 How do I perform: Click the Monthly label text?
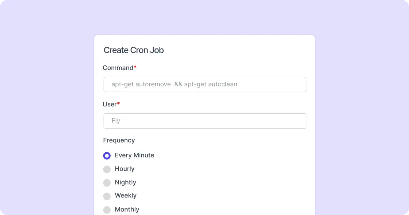coord(127,210)
